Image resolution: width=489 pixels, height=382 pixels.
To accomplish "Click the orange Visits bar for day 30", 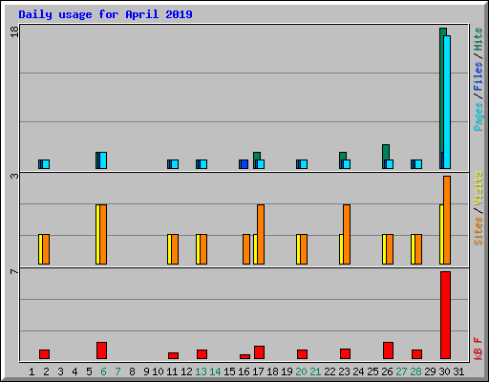I will pyautogui.click(x=447, y=220).
